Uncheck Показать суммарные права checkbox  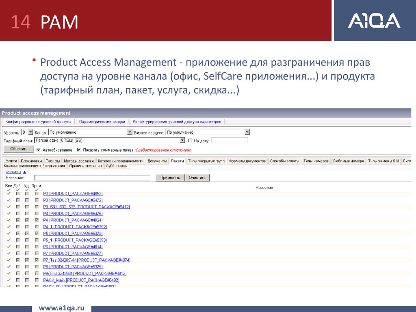79,149
